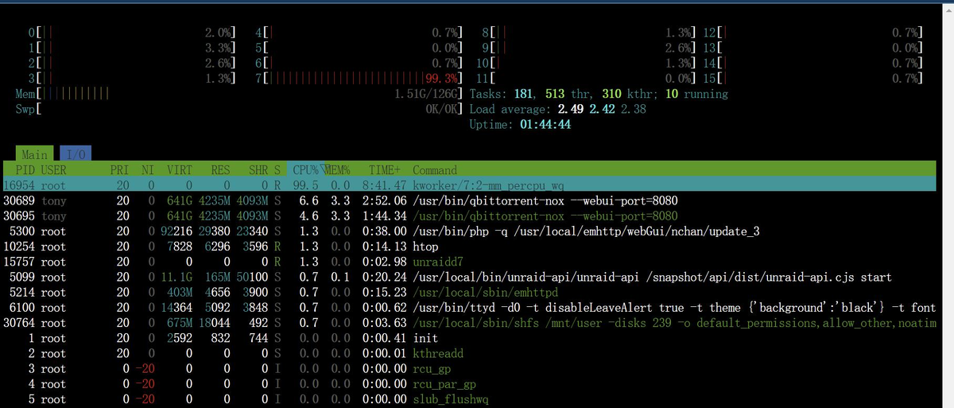
Task: Sort by RES memory column header
Action: (220, 169)
